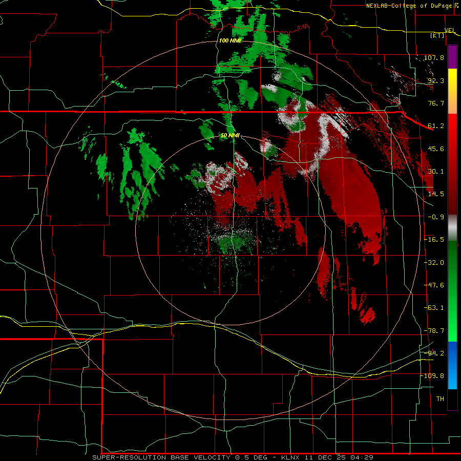This screenshot has height=461, width=461.
Task: Click the blue segment of velocity color bar
Action: coord(452,365)
